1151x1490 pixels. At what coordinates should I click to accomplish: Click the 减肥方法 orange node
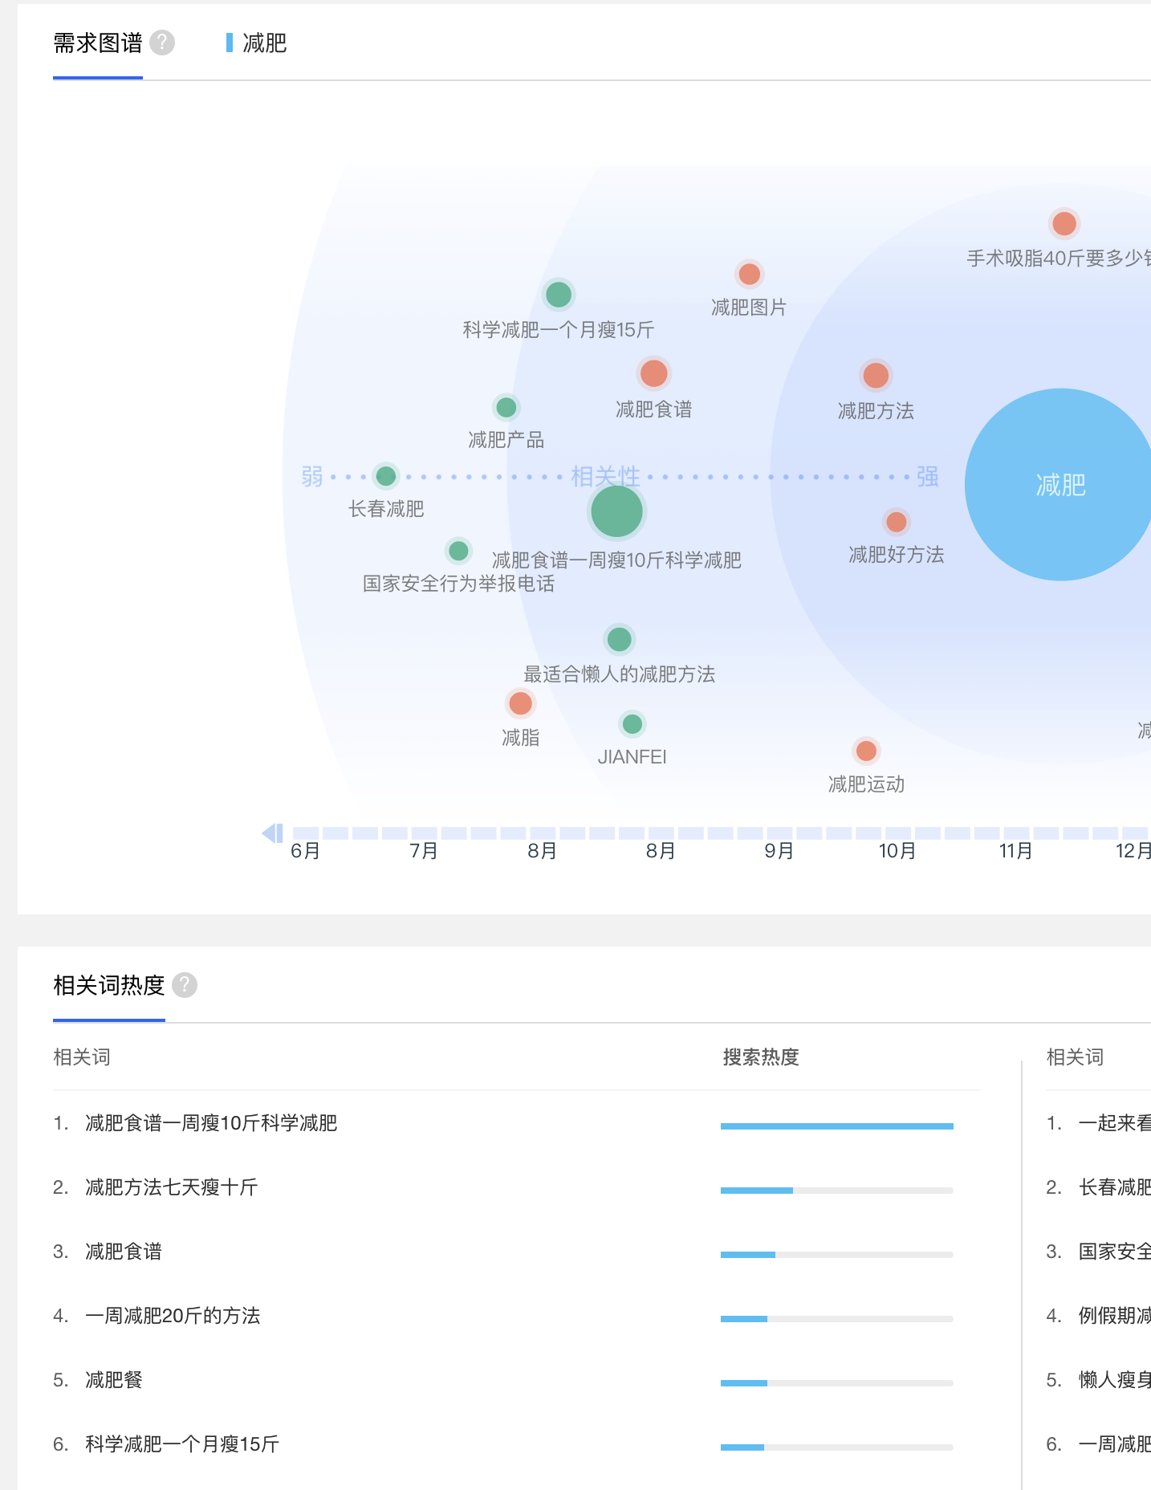(x=876, y=375)
